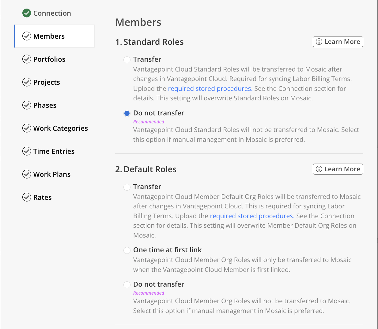Click Learn More for Default Roles

[338, 169]
